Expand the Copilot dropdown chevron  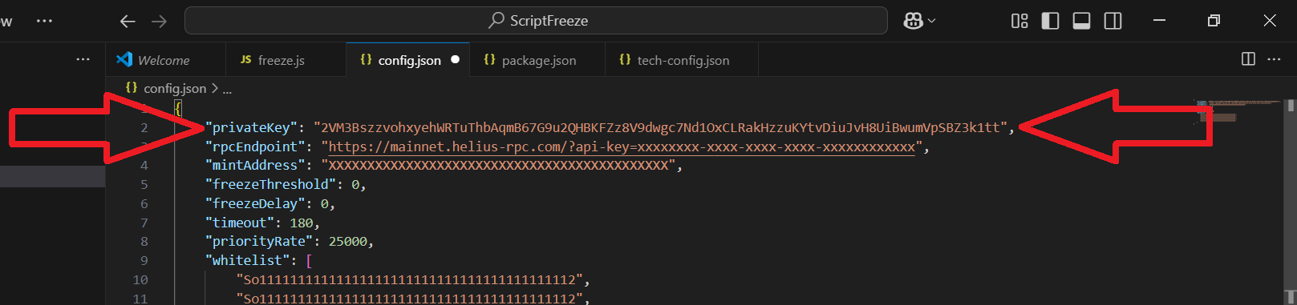931,21
